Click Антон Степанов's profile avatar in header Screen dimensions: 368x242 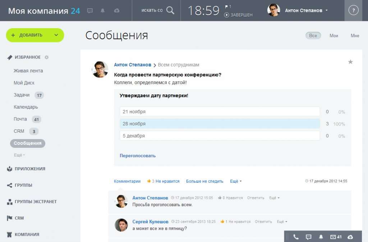point(273,10)
